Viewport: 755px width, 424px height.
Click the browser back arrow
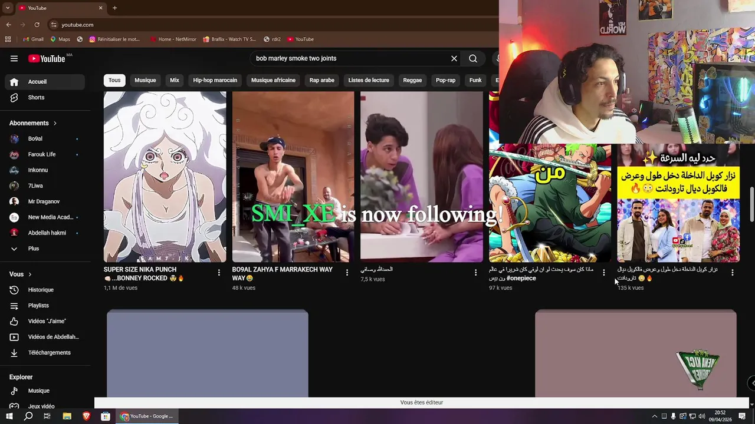(8, 25)
